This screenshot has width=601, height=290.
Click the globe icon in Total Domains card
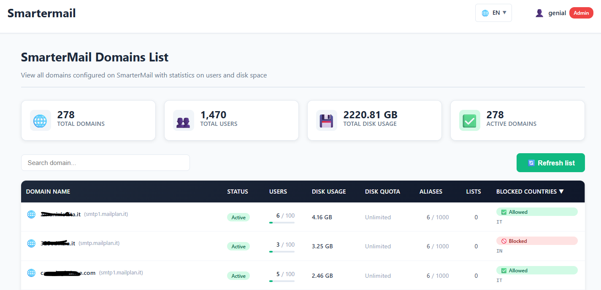coord(41,120)
